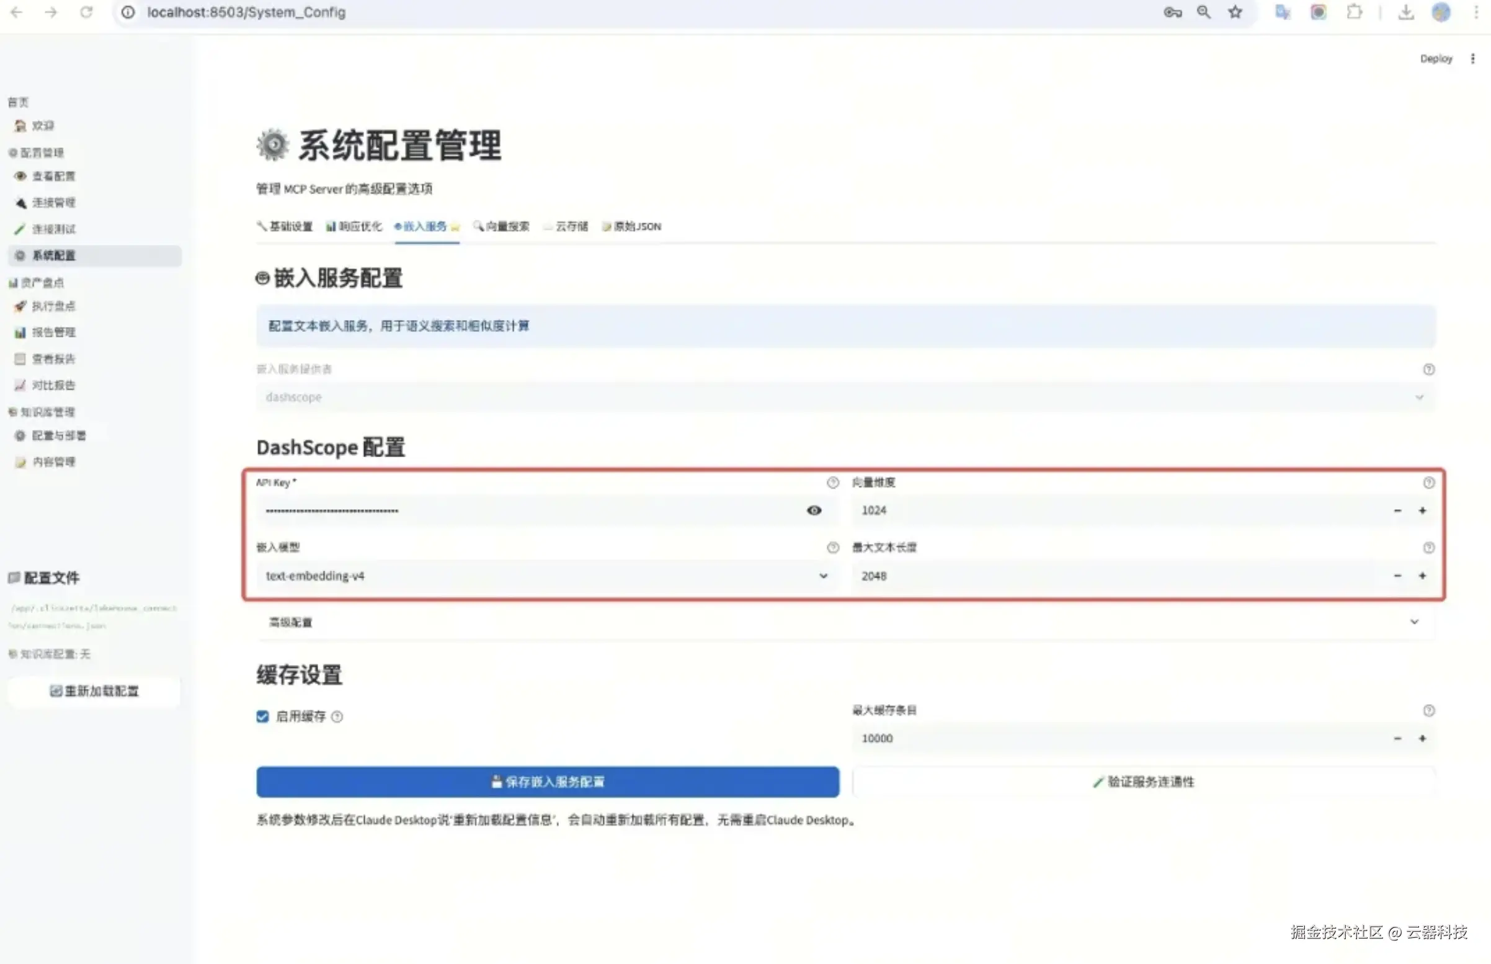Click the browser bookmark star icon
Image resolution: width=1491 pixels, height=964 pixels.
point(1234,12)
